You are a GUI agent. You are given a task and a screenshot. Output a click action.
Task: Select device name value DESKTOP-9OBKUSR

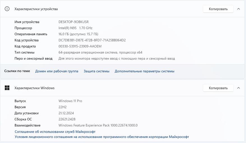coord(73,22)
